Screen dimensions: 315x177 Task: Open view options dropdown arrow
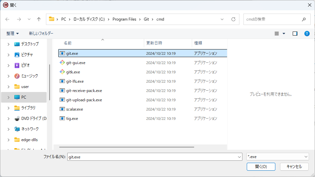pos(284,34)
